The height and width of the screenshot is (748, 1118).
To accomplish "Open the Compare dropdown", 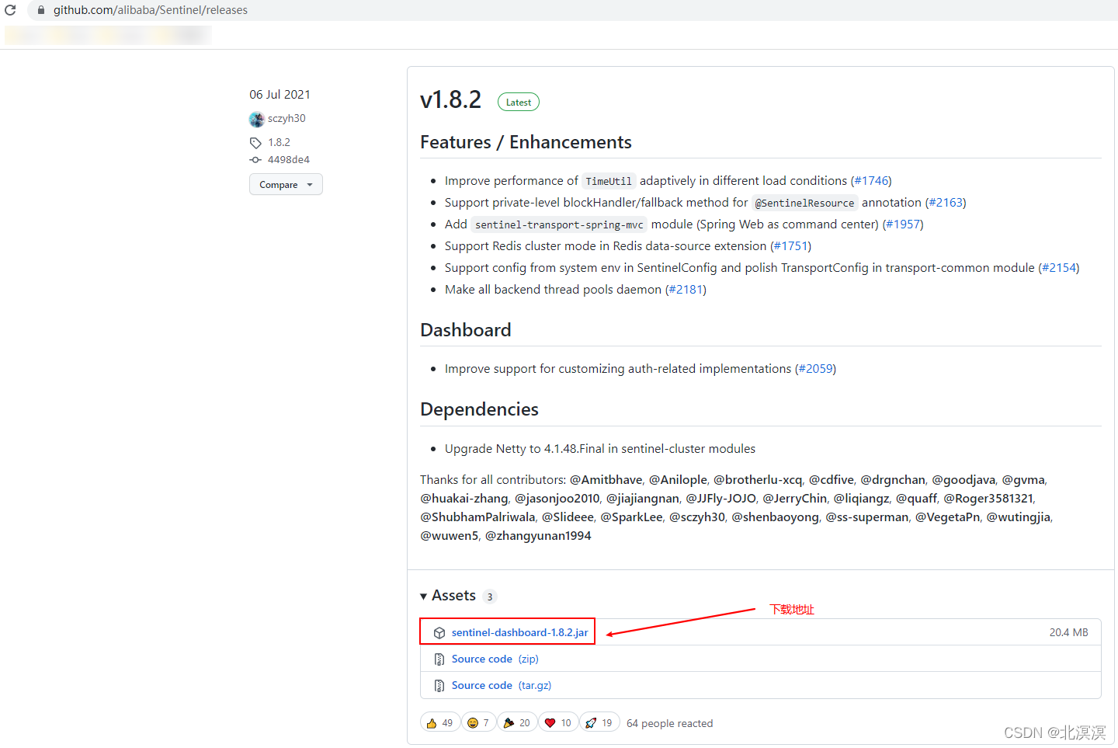I will (x=286, y=185).
